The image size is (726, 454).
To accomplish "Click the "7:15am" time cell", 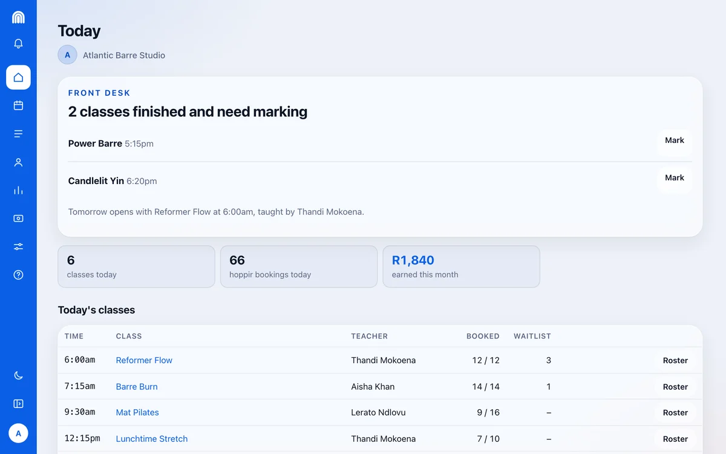I will pyautogui.click(x=80, y=386).
